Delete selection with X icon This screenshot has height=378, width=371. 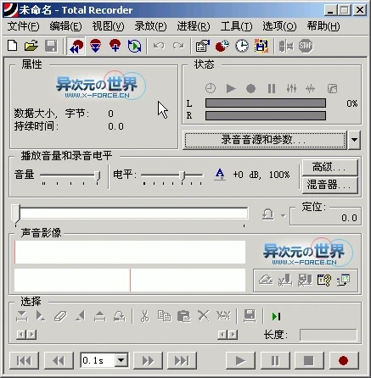204,316
